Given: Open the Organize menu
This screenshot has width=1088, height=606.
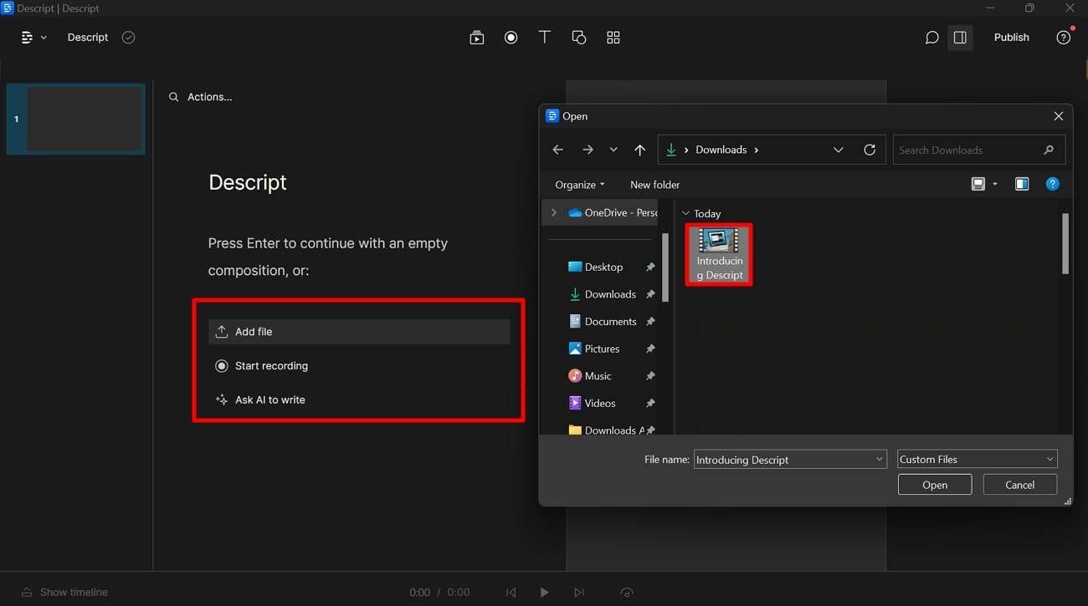Looking at the screenshot, I should [580, 185].
